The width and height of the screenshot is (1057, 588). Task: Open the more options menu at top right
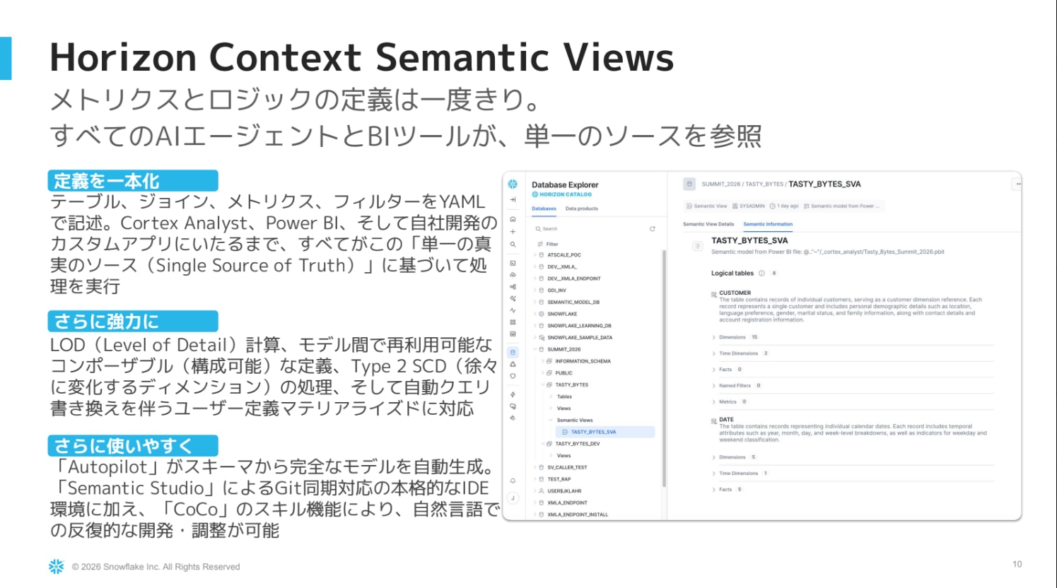(1018, 184)
